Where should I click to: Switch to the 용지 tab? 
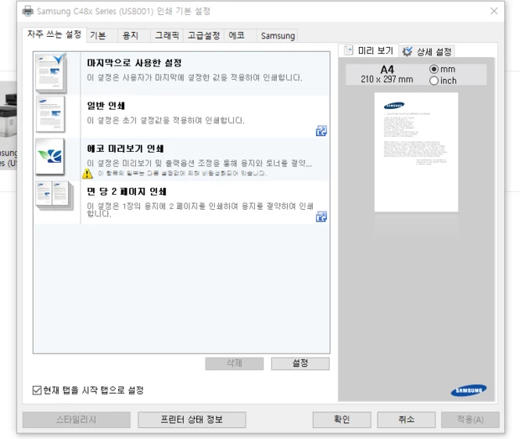[x=134, y=35]
